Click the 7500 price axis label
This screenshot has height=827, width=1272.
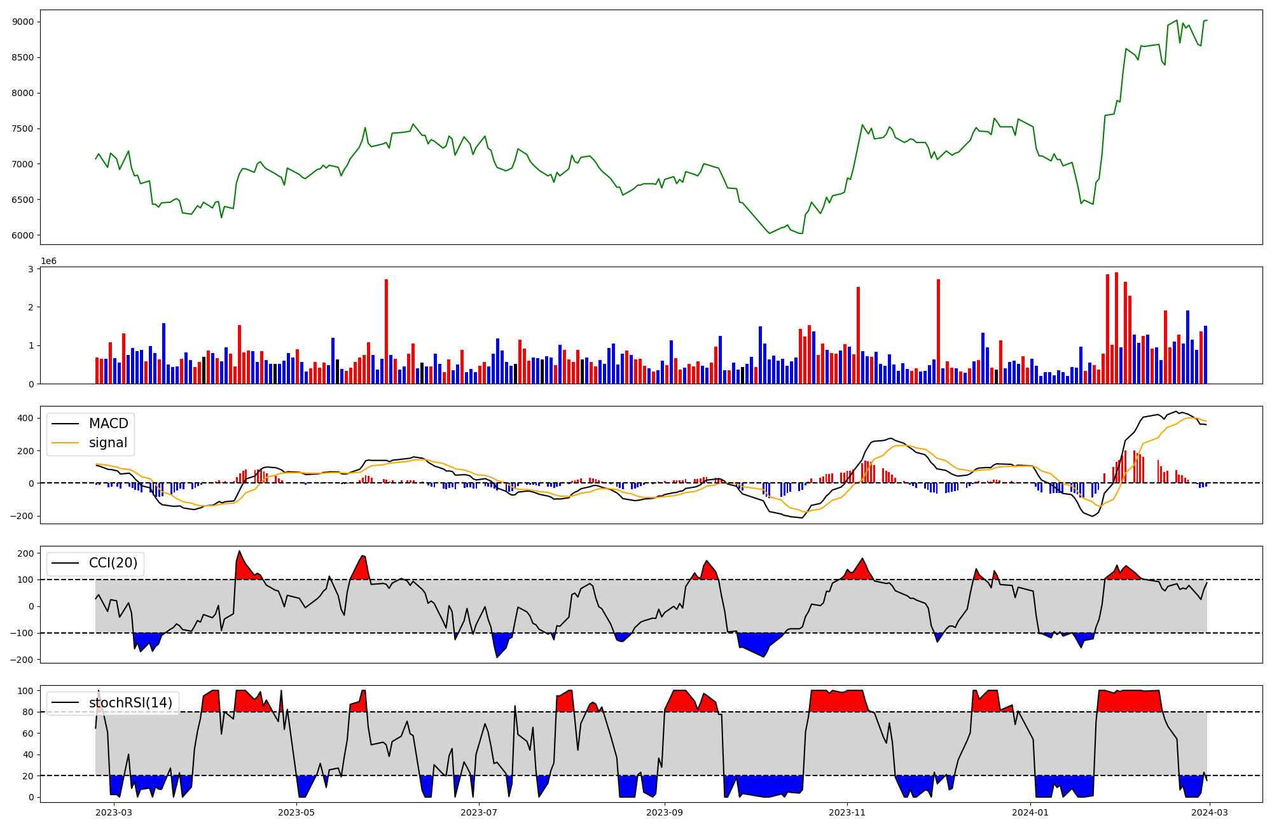(23, 129)
